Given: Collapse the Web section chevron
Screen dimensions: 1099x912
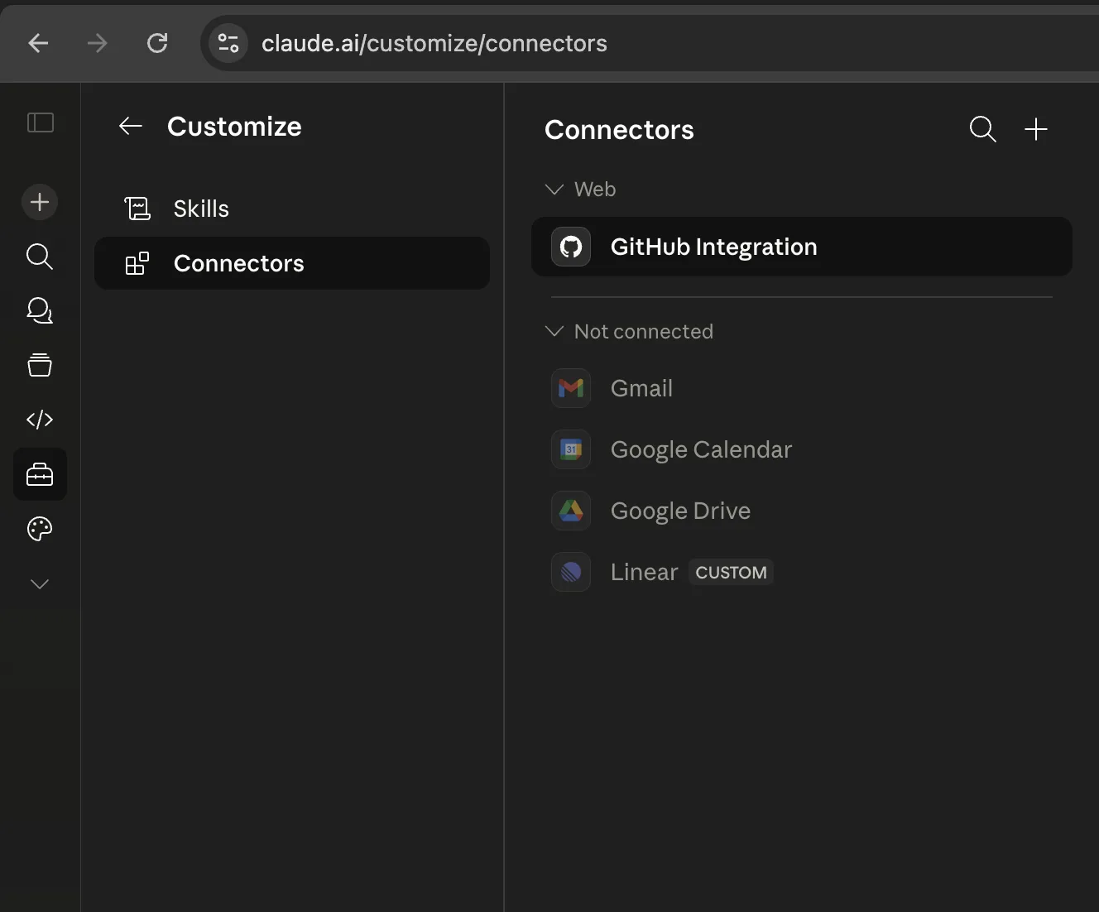Looking at the screenshot, I should point(554,190).
